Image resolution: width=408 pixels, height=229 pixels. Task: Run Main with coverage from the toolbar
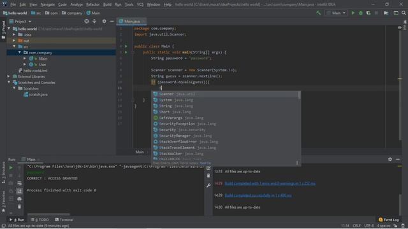(x=368, y=13)
